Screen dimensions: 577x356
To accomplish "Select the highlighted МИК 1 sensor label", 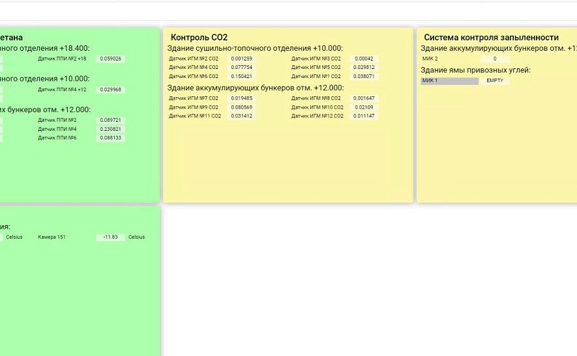I will click(449, 81).
